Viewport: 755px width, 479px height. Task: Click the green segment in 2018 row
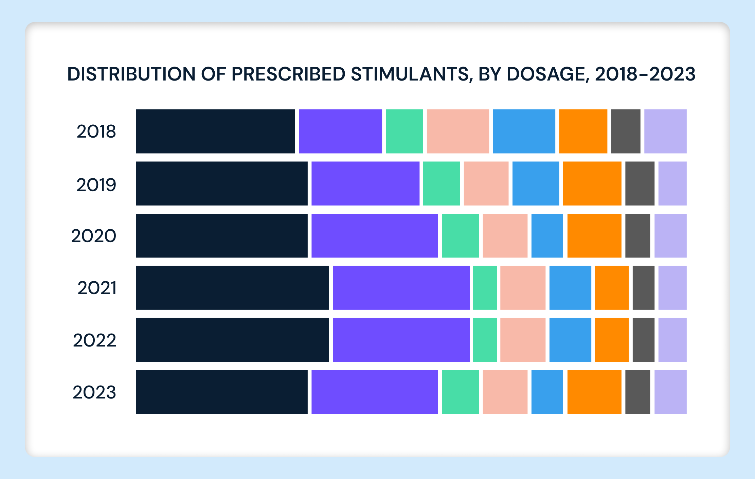tap(404, 131)
